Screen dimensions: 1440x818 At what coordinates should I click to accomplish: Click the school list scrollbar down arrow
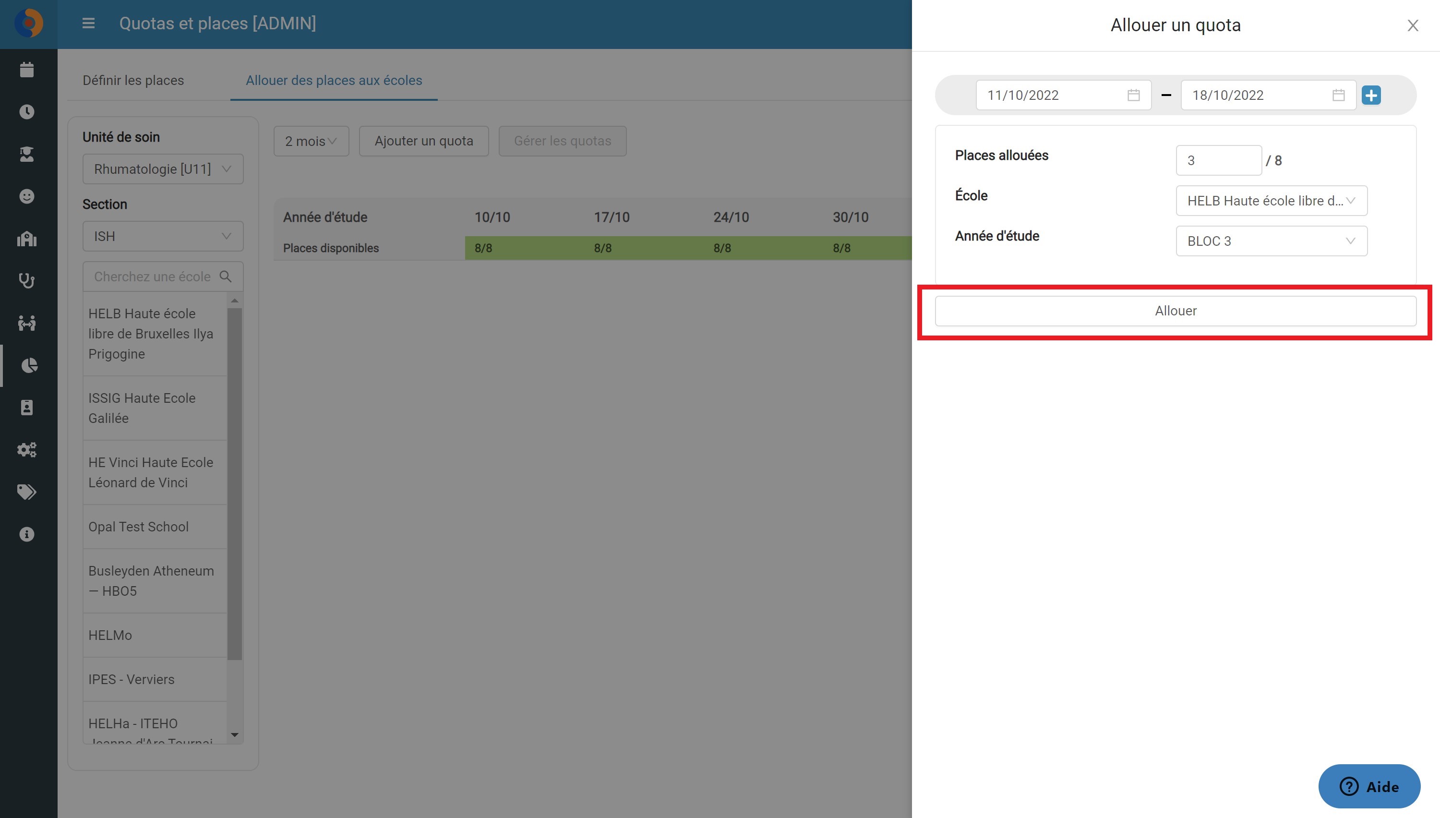click(x=235, y=735)
